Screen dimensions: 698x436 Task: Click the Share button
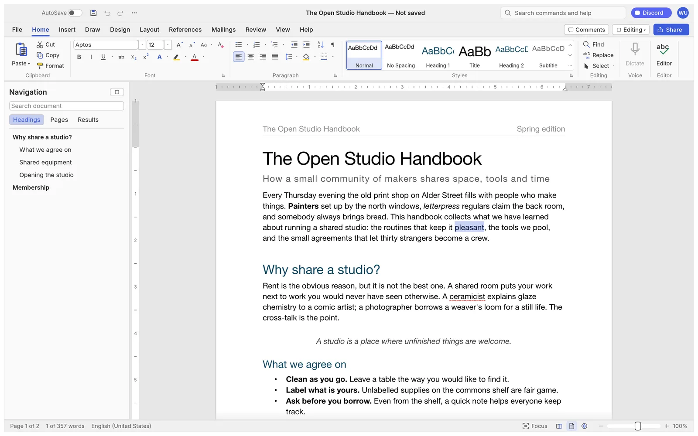671,30
